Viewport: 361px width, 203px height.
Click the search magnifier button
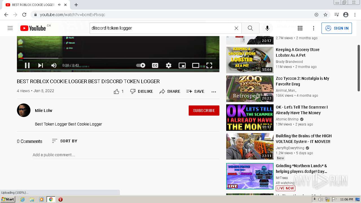tap(250, 28)
